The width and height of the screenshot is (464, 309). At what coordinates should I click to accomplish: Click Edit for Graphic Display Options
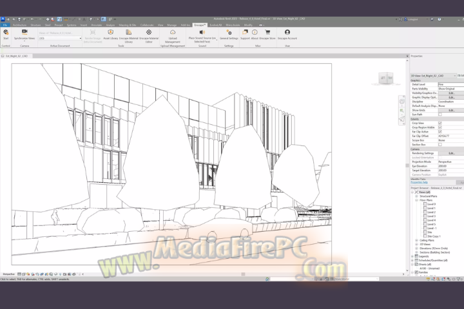(451, 97)
